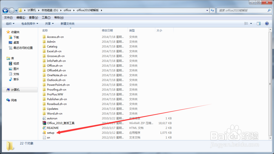Click the Forward navigation arrow button
274x154 pixels.
[x=12, y=10]
